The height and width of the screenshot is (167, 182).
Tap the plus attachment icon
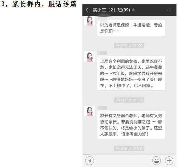169,160
